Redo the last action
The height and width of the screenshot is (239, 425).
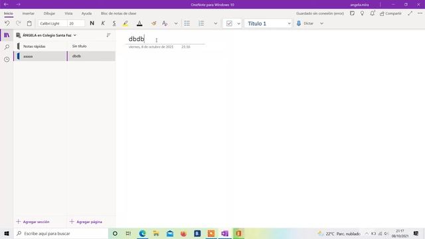[19, 23]
